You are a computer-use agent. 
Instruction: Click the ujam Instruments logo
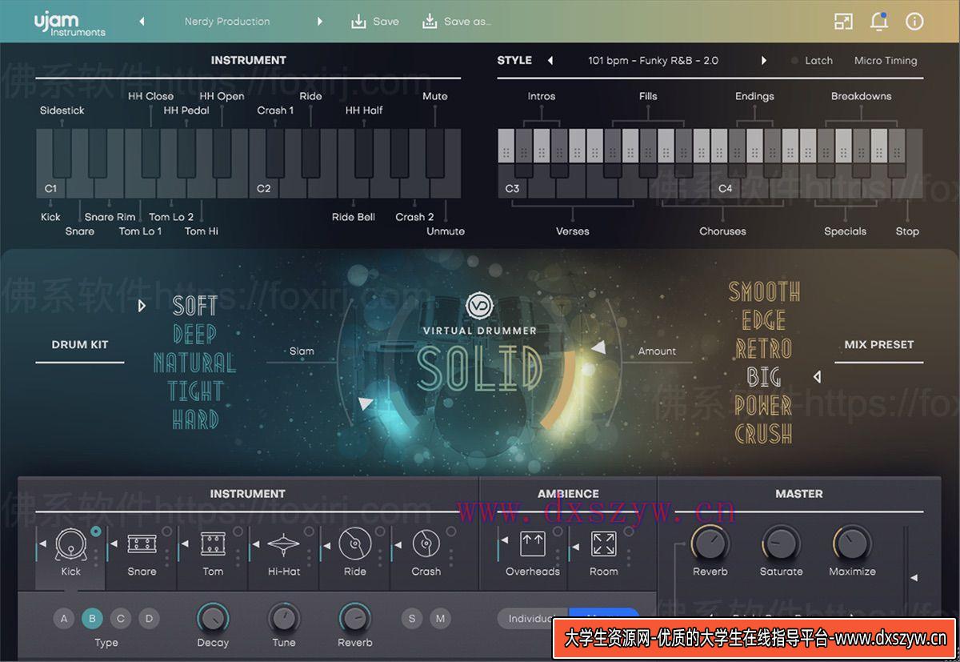point(70,24)
